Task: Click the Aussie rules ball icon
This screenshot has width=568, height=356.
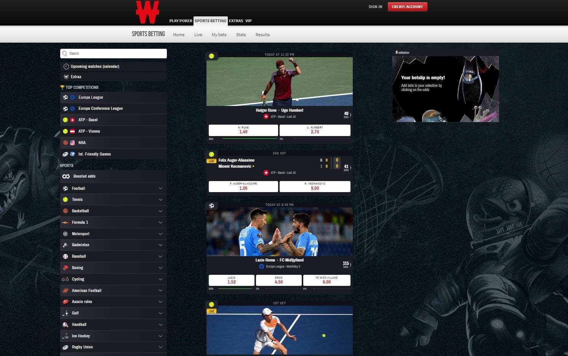Action: click(x=65, y=301)
